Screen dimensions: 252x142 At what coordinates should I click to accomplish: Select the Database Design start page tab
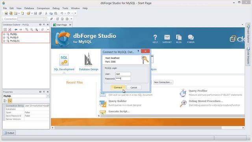[89, 62]
